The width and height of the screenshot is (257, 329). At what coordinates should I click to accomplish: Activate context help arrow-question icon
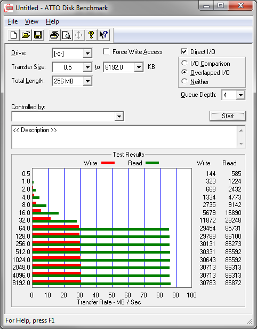tap(103, 35)
